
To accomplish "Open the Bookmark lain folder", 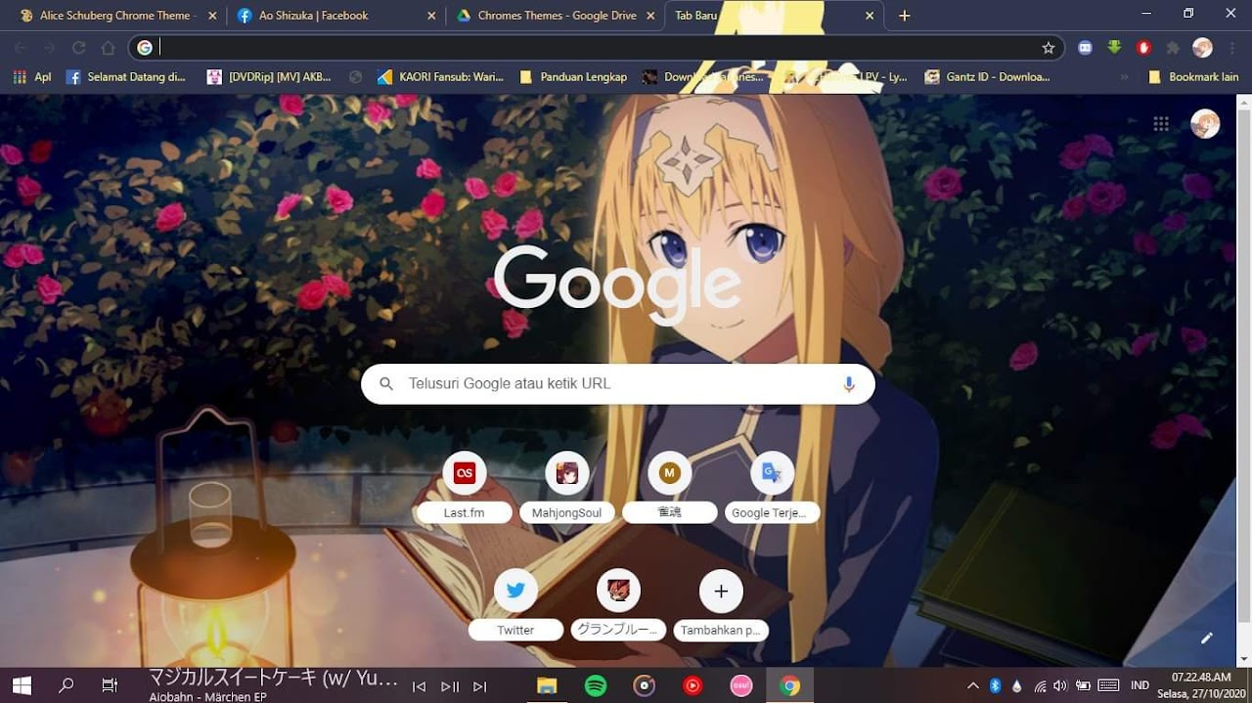I will click(x=1193, y=76).
